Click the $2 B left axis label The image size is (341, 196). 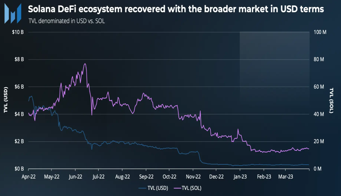(18, 141)
